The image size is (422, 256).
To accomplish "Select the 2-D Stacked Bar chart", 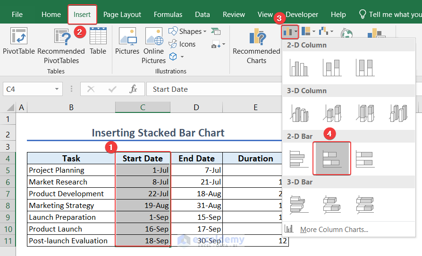I will click(332, 159).
